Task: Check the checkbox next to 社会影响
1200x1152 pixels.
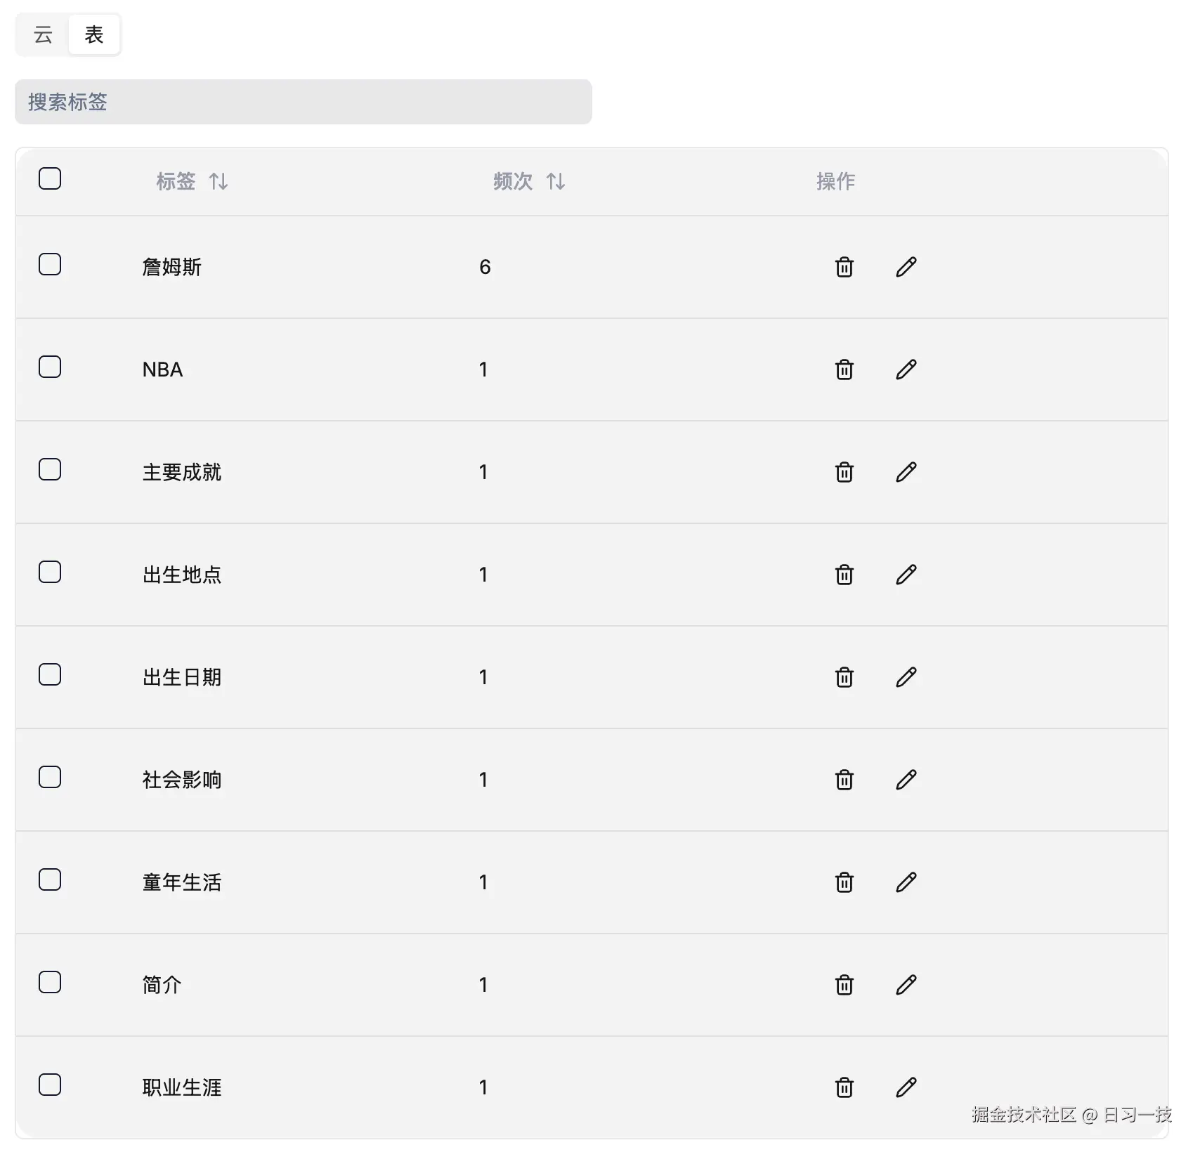Action: 50,777
